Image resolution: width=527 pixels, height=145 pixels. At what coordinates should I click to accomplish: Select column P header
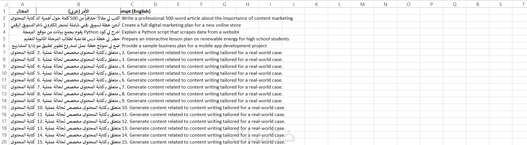(x=431, y=4)
